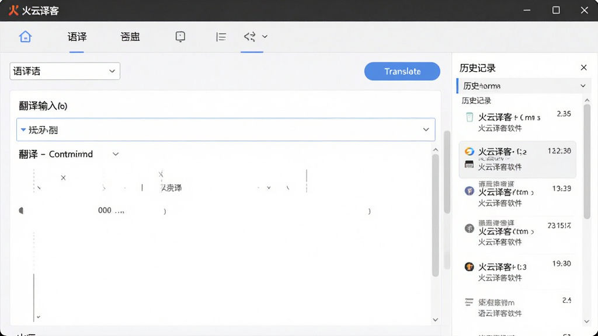
Task: Click the lines icon on the bottom history entry
Action: tap(469, 302)
